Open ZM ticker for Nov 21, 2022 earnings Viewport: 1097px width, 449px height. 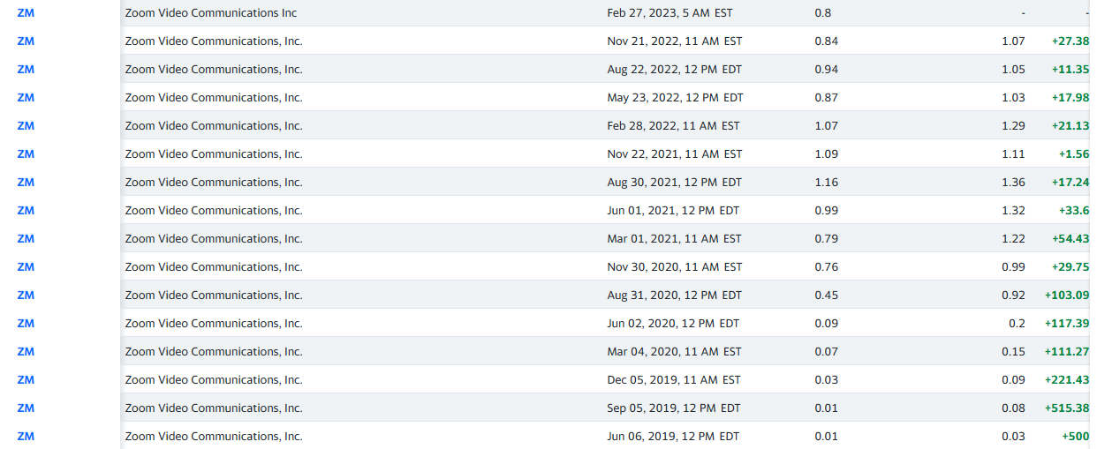pos(26,41)
